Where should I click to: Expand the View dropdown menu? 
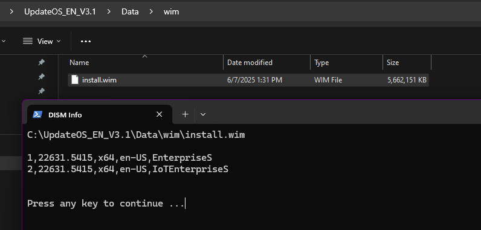click(x=42, y=42)
